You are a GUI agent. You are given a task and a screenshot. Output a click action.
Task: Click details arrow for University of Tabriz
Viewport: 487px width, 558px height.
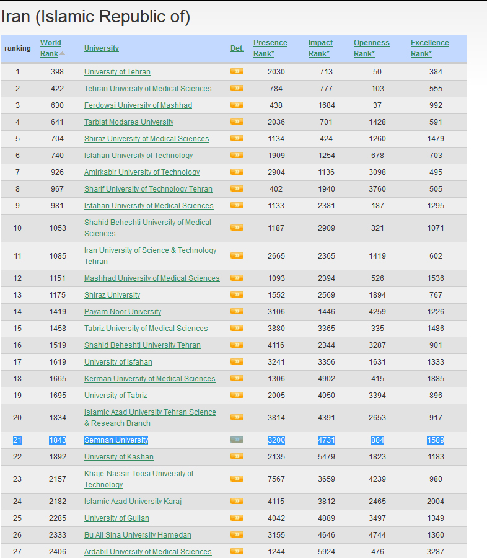pyautogui.click(x=237, y=395)
